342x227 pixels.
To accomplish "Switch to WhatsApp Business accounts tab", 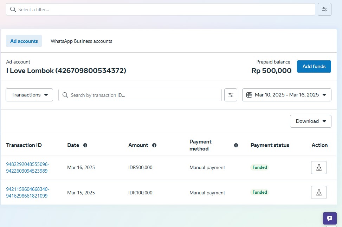I will (81, 41).
